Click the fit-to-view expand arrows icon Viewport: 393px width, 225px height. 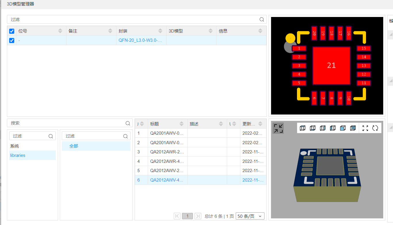[x=365, y=128]
